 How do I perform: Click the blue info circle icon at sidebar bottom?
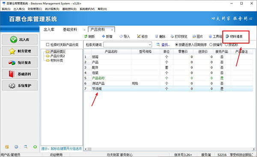16,147
